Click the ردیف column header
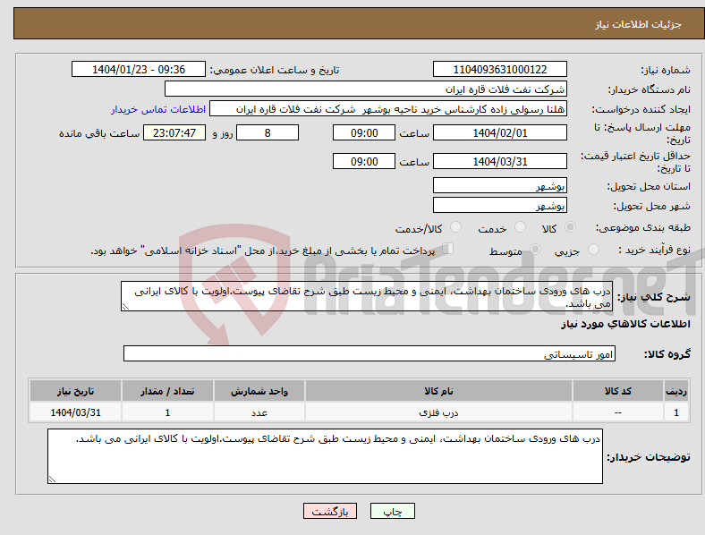705x535 pixels. click(x=676, y=391)
